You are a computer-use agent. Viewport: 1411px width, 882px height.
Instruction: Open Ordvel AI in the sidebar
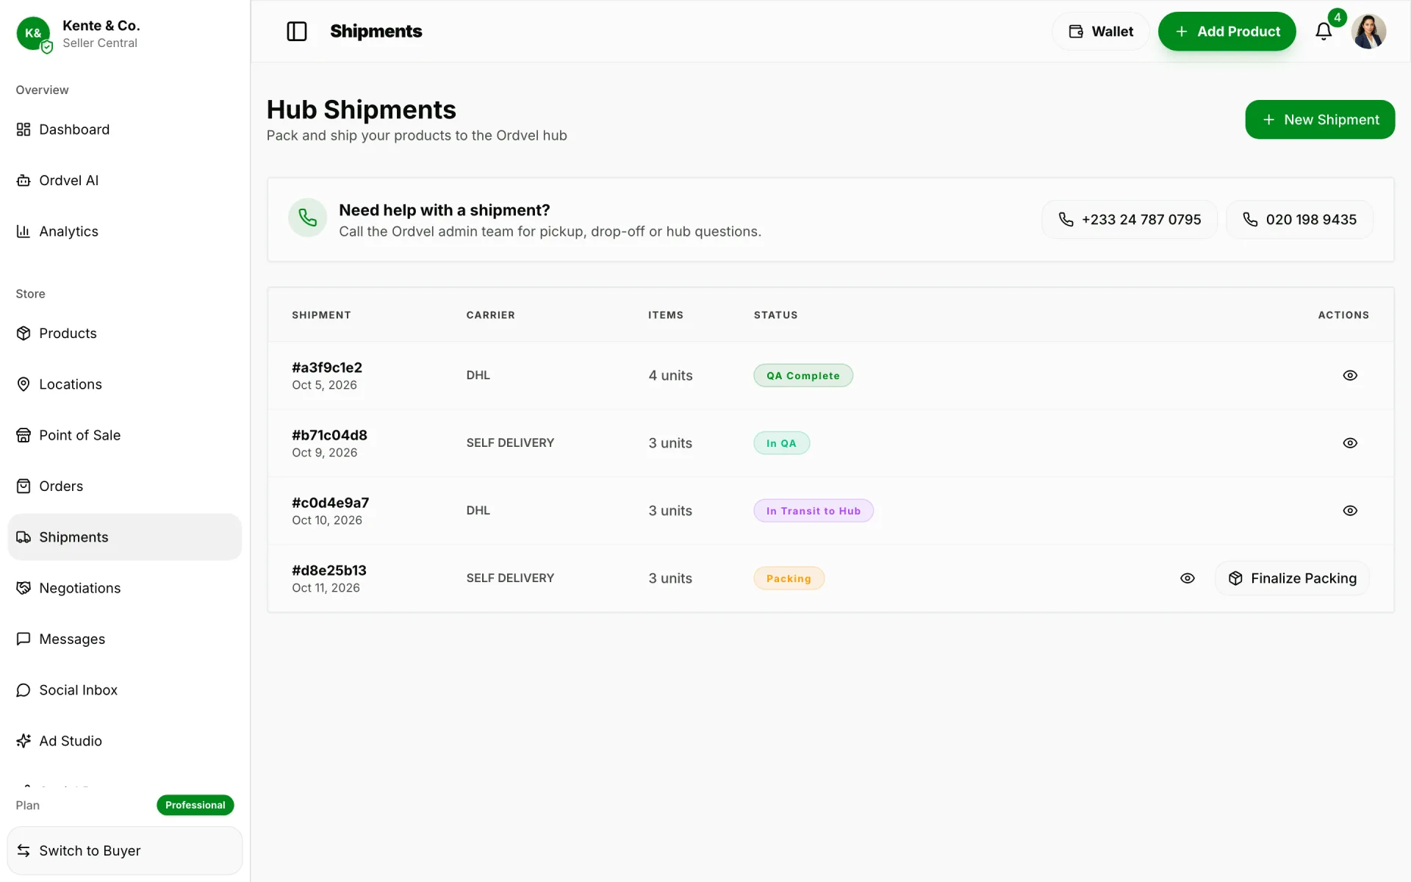pos(125,180)
